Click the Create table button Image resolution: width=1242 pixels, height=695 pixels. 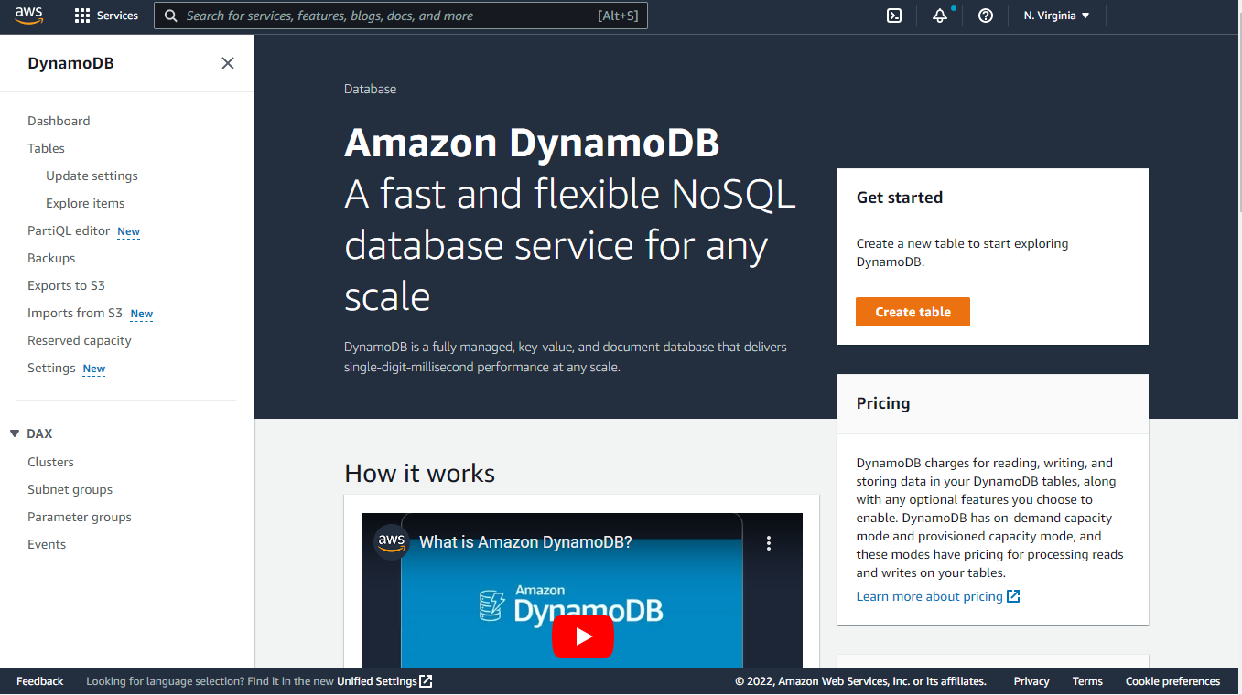point(913,312)
